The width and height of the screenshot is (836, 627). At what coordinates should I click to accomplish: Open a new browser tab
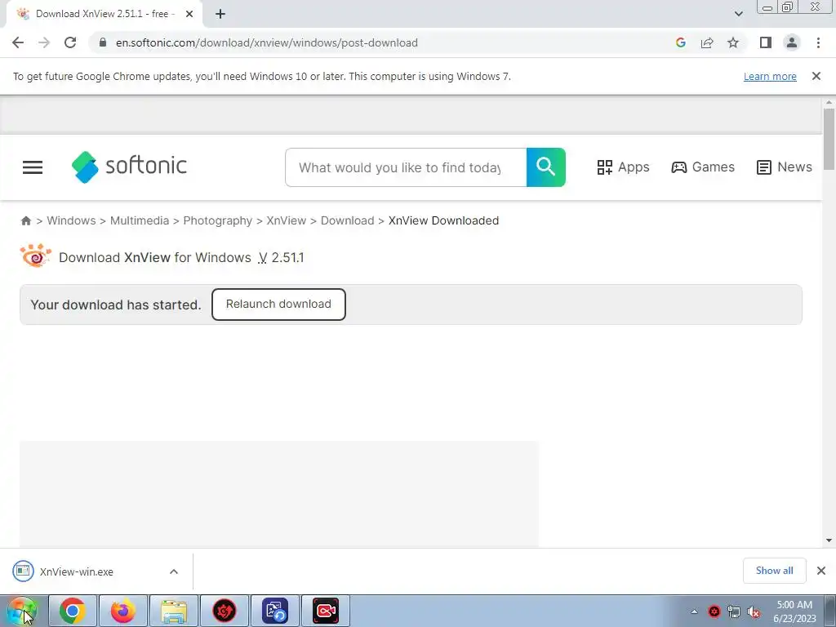(220, 14)
